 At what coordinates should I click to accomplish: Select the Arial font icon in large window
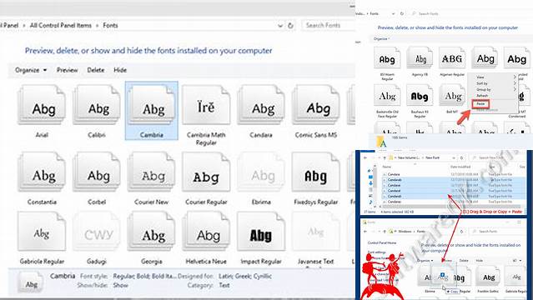(x=42, y=105)
